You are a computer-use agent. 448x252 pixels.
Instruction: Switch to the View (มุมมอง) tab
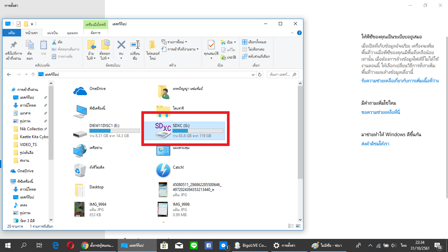pyautogui.click(x=72, y=33)
